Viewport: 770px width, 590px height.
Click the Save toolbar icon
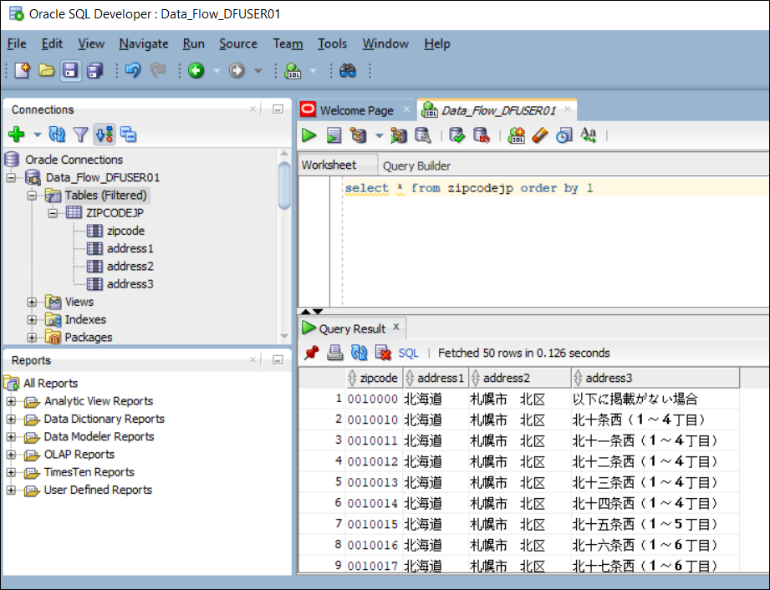[x=71, y=71]
